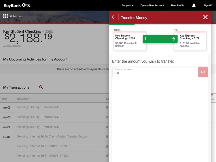Search My Transactions magnifier icon
216x162 pixels.
point(41,87)
